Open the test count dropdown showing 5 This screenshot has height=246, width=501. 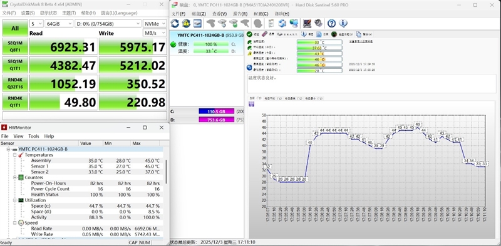pos(36,24)
